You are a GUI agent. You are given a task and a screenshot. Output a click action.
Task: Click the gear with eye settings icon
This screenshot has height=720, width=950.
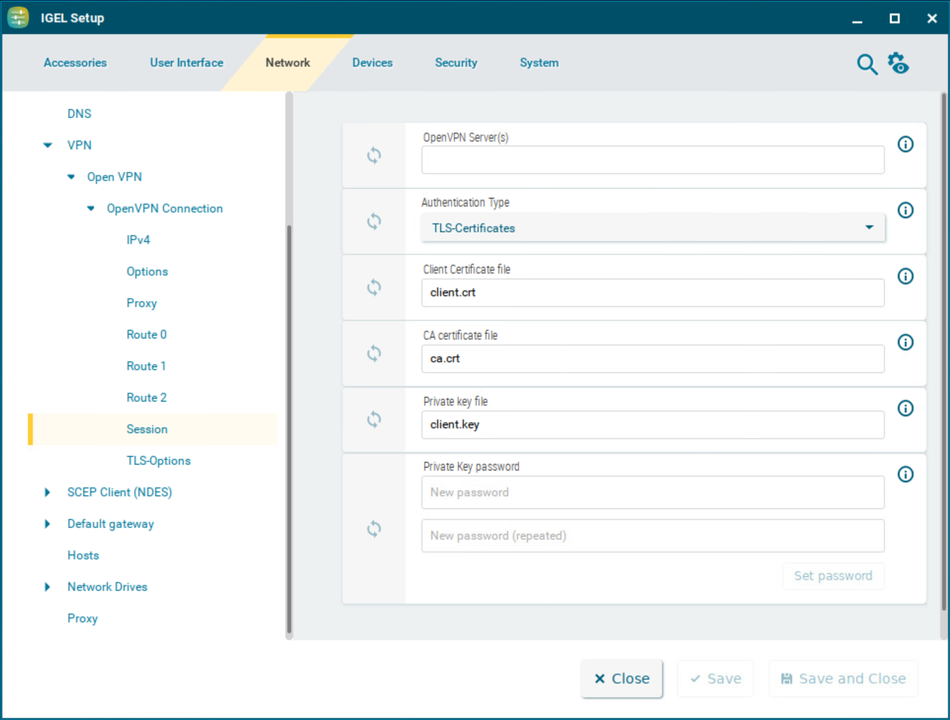(898, 64)
